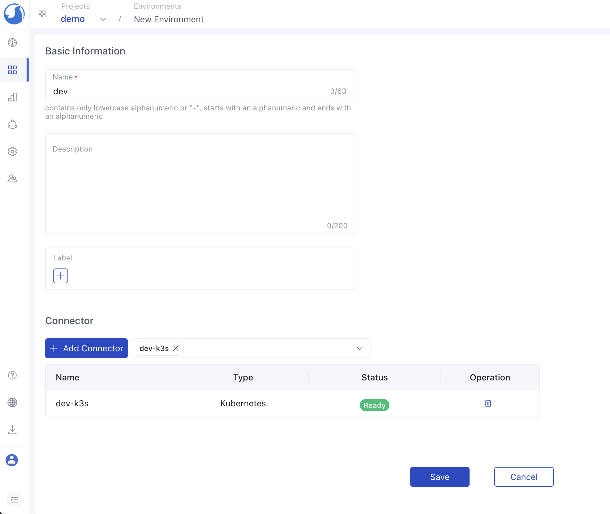This screenshot has width=610, height=514.
Task: Click the Environments breadcrumb label
Action: click(x=157, y=6)
